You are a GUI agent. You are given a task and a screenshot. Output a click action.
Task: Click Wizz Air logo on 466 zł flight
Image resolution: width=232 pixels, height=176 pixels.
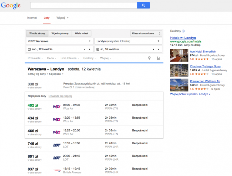pyautogui.click(x=57, y=132)
